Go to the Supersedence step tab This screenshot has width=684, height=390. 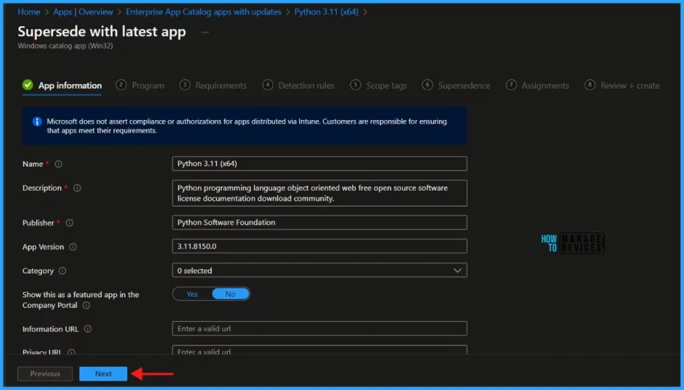(456, 86)
